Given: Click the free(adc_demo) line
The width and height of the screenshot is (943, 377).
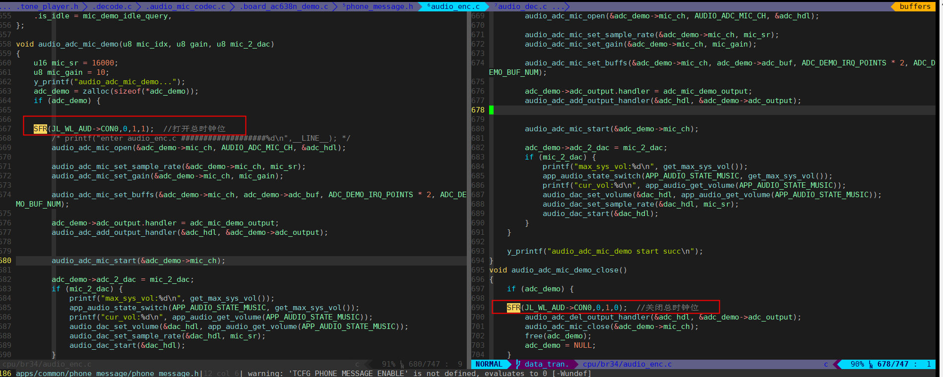Looking at the screenshot, I should [x=558, y=336].
